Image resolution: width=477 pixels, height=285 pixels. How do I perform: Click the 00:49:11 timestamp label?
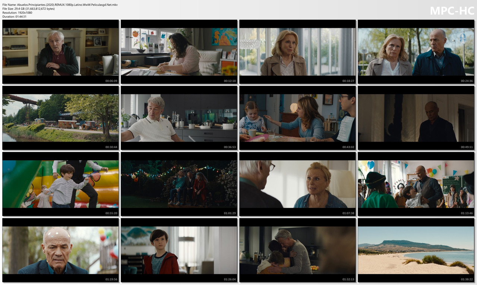pos(467,147)
